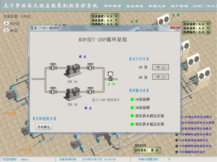
Task: Open the 报警记录 menu item
Action: pos(157,6)
